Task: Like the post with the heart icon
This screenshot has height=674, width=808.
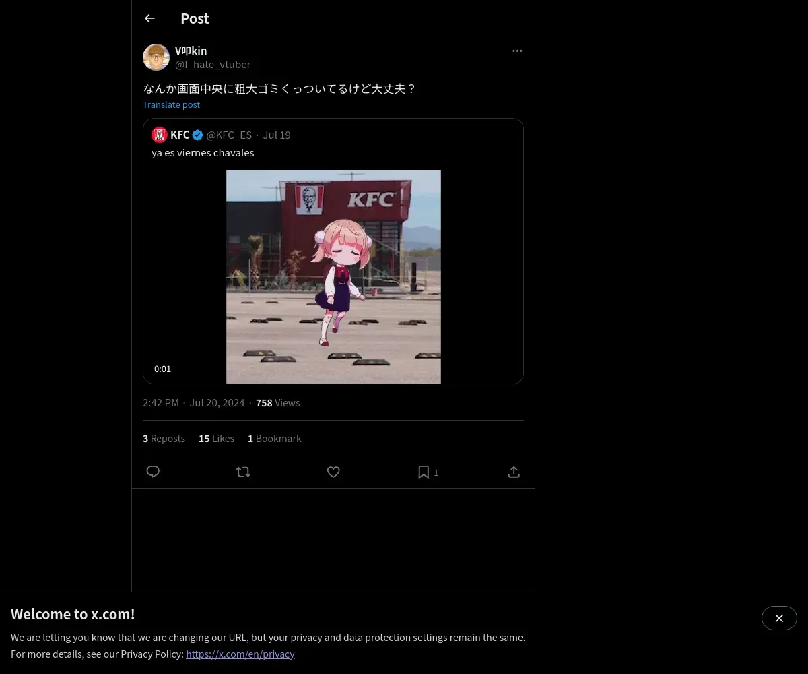Action: [x=333, y=472]
